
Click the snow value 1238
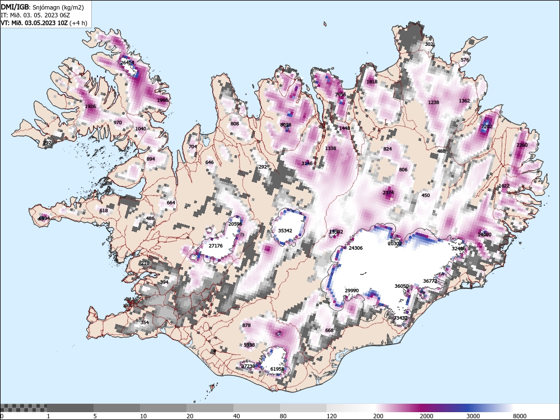pos(433,102)
